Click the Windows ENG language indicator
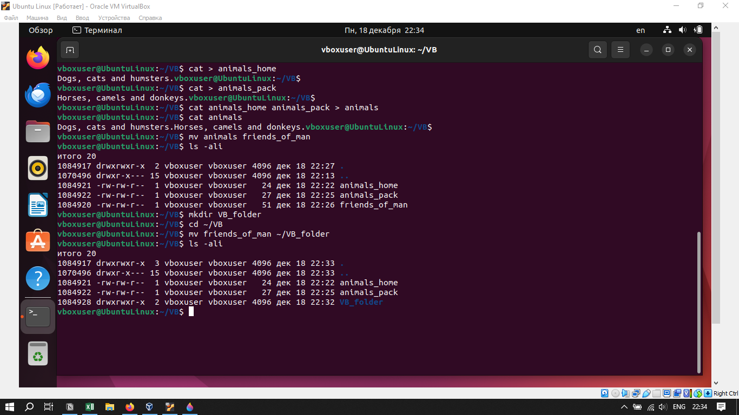 click(679, 407)
